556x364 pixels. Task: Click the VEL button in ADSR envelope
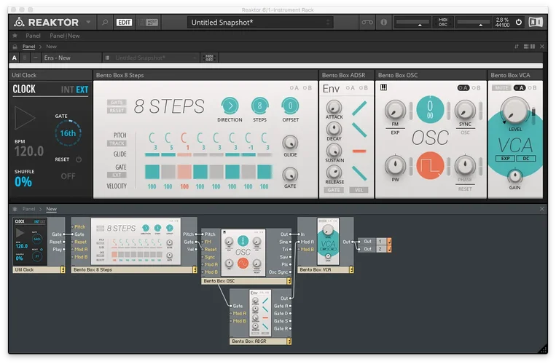tap(359, 190)
